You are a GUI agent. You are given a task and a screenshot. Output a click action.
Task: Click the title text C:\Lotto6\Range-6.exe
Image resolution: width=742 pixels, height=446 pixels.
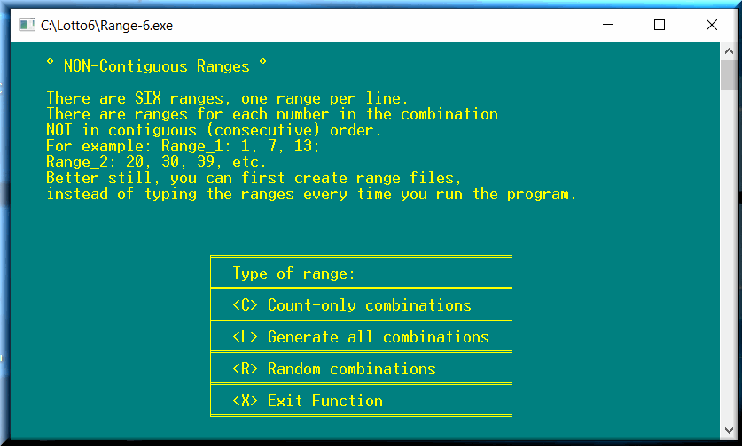pyautogui.click(x=106, y=26)
